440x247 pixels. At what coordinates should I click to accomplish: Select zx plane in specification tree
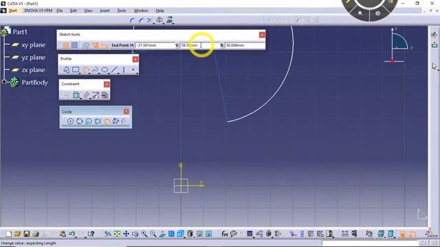coord(34,70)
